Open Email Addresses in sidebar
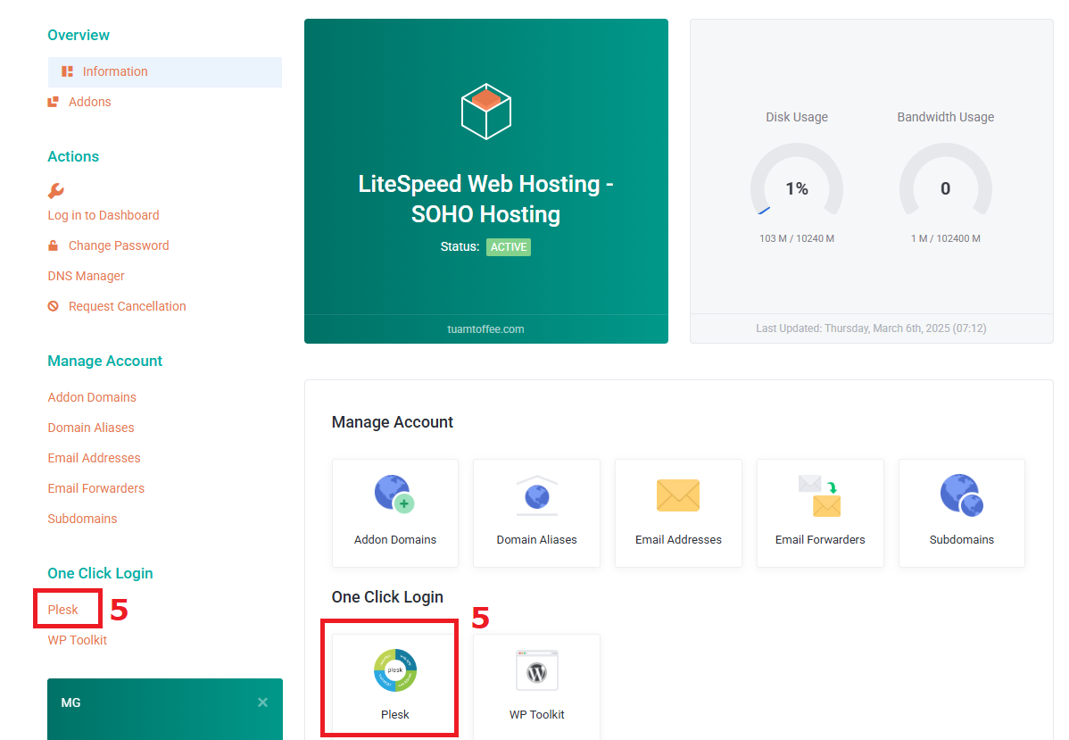Image resolution: width=1069 pixels, height=740 pixels. tap(94, 458)
